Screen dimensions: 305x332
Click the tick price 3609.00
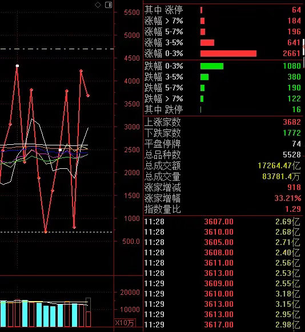point(219,283)
